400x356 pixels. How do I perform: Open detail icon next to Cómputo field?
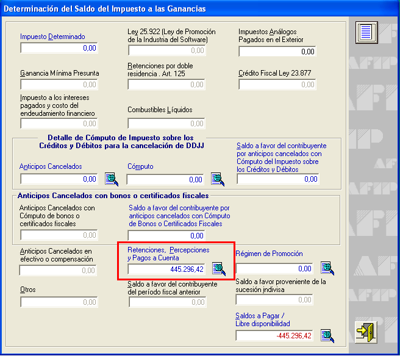coord(218,179)
